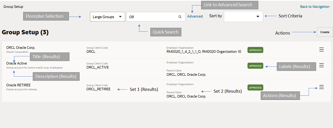Open the Advanced search link

(x=195, y=16)
